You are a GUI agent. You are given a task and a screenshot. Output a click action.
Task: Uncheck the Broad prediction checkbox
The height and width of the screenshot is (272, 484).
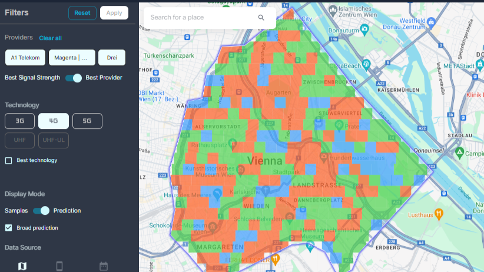[8, 228]
